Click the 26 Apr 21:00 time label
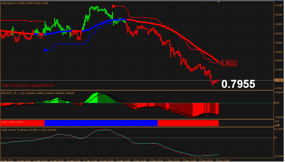Screen dimensions: 285x162 [74, 160]
